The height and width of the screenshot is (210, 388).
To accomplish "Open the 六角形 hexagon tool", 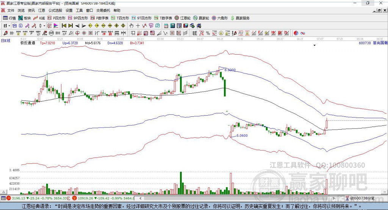I will tap(220, 18).
